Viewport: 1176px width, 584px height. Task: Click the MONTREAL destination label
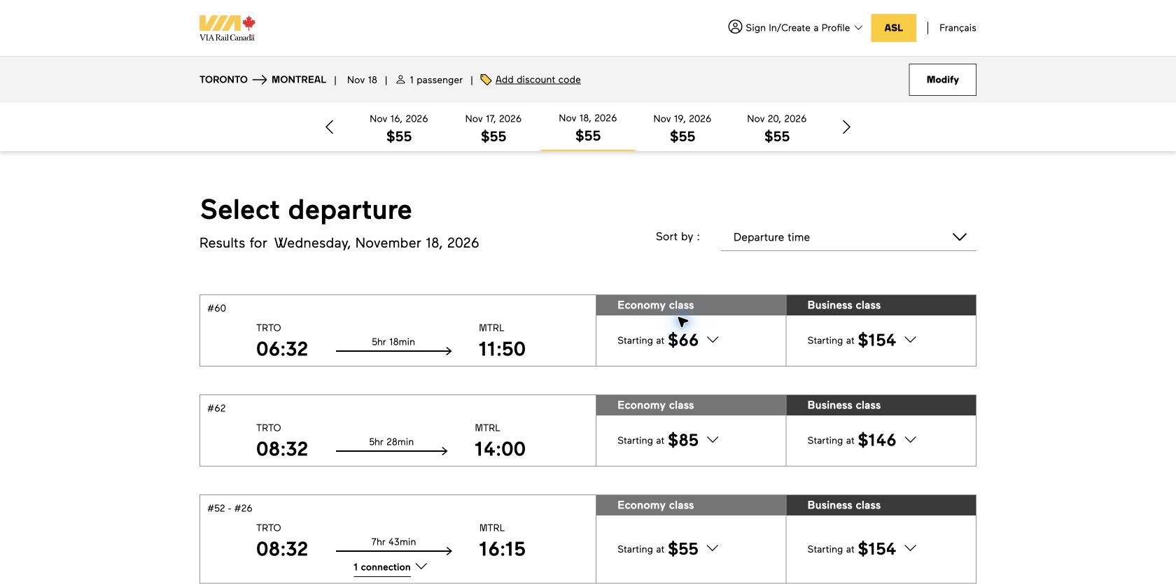pyautogui.click(x=299, y=80)
